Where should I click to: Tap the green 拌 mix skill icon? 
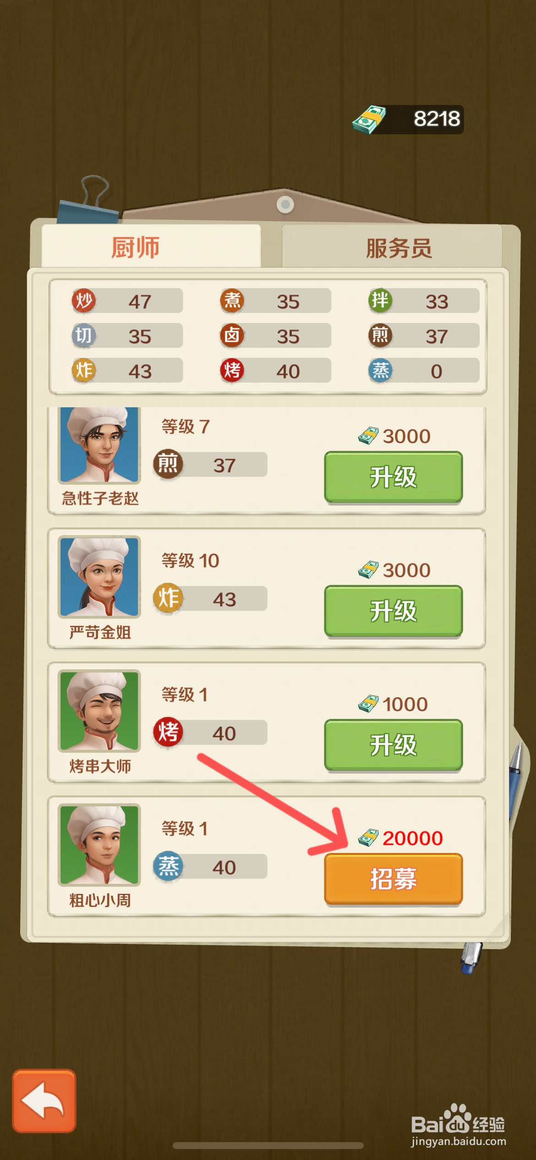[380, 301]
